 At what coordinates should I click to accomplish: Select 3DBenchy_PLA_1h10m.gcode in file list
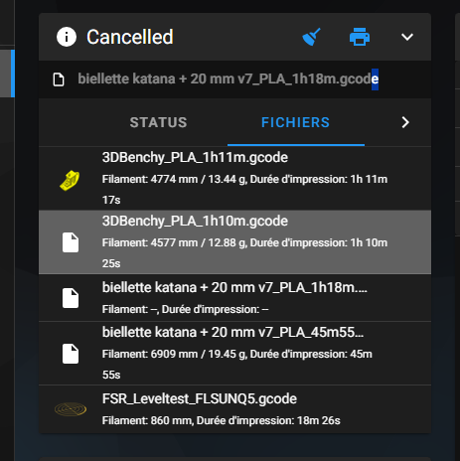pos(234,242)
